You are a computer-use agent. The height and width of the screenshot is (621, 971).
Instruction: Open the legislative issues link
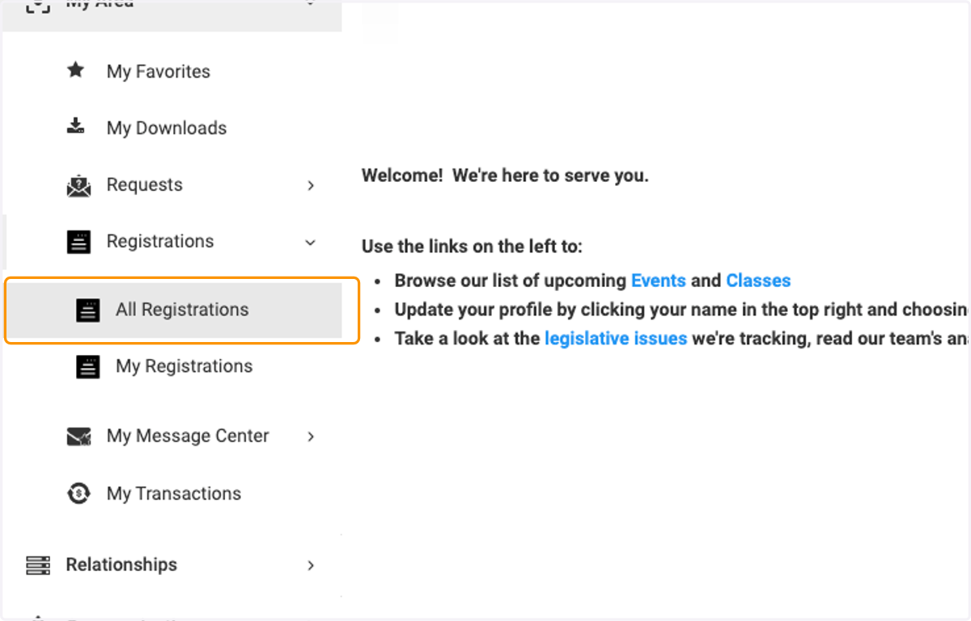click(616, 338)
